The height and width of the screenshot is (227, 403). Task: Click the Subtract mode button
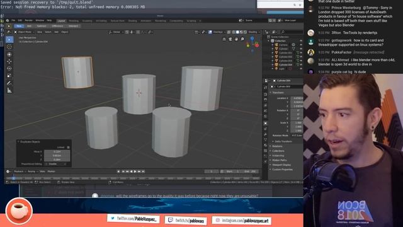click(x=41, y=26)
